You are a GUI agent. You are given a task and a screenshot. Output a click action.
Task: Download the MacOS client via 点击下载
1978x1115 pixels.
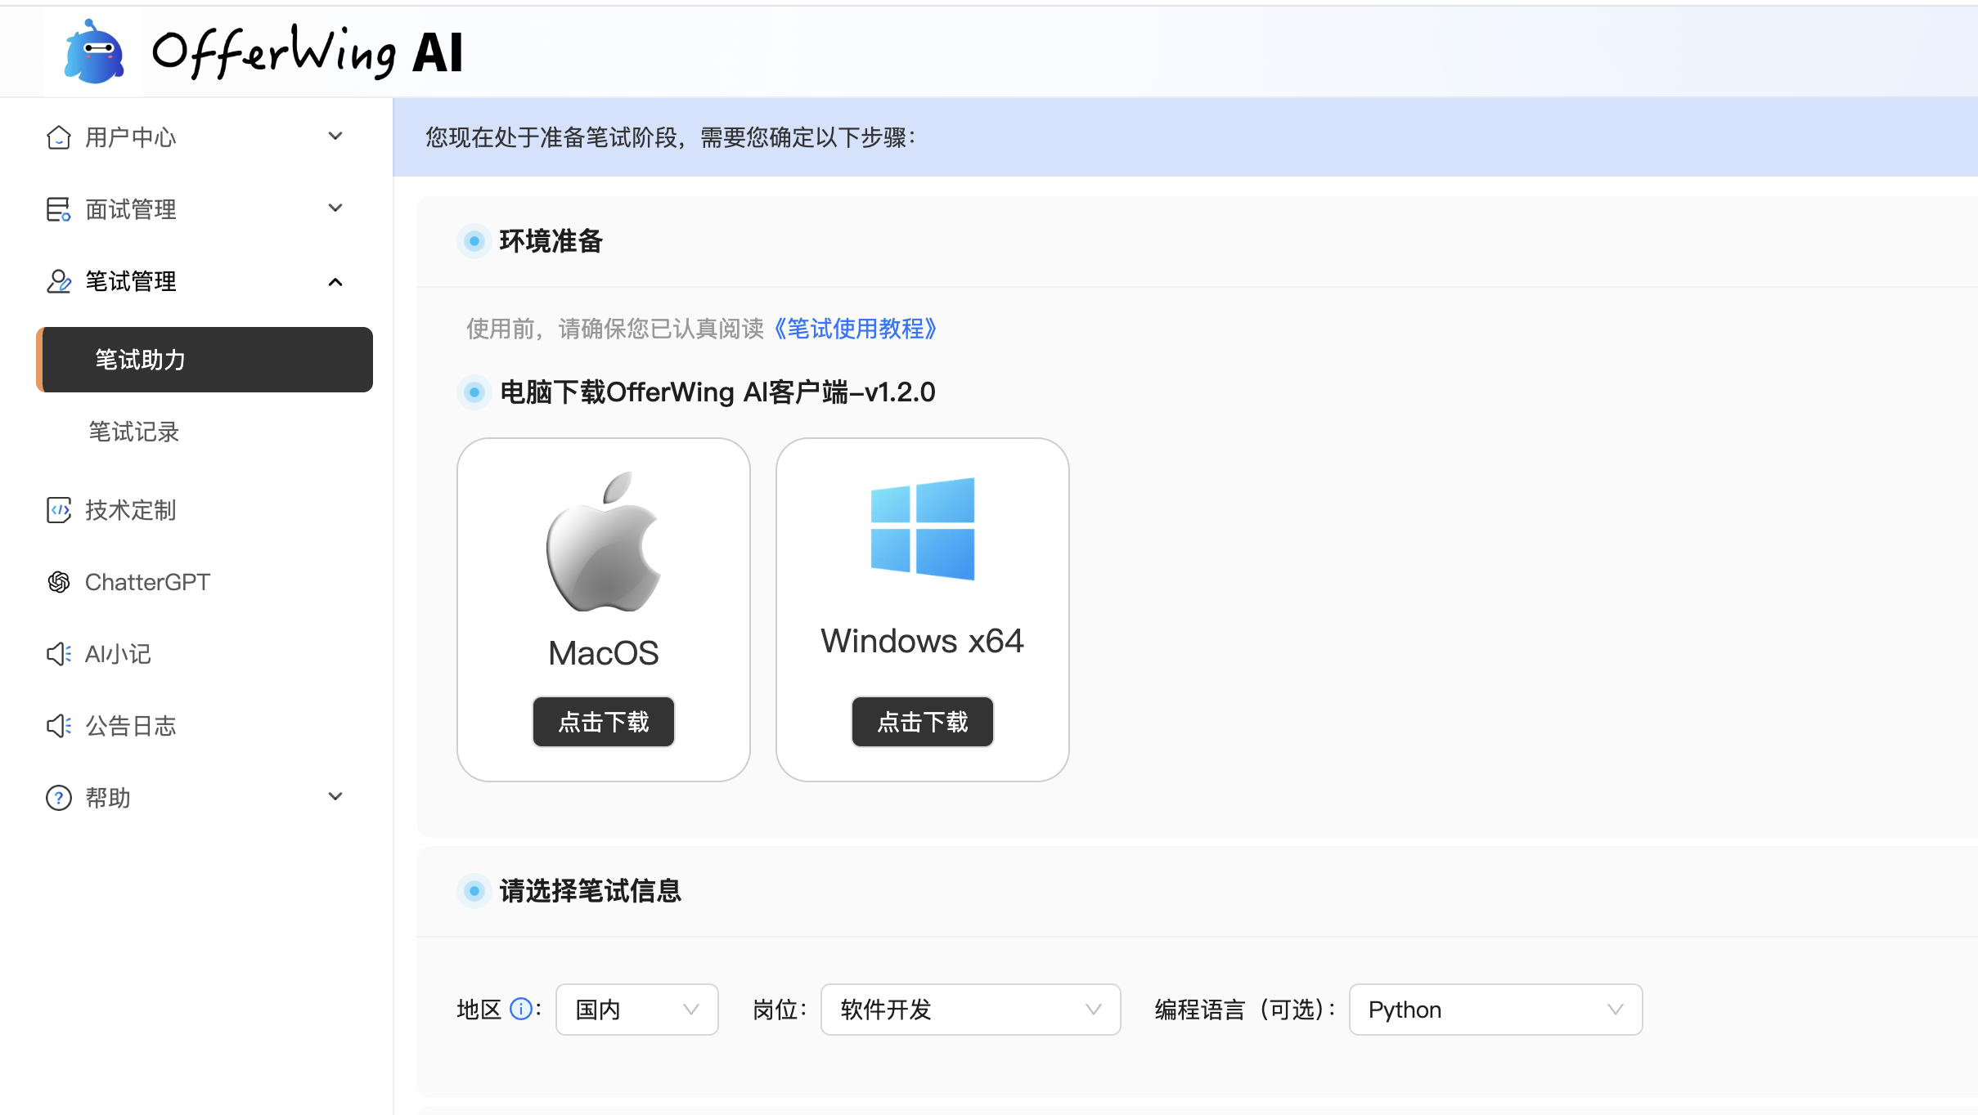click(x=604, y=722)
